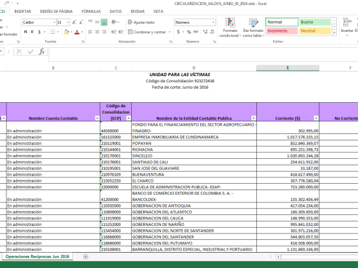The height and width of the screenshot is (268, 358).
Task: Add new sheet with plus button
Action: click(x=86, y=257)
